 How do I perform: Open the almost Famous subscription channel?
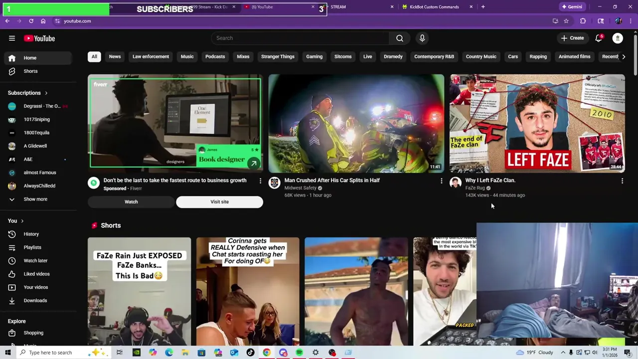pyautogui.click(x=39, y=173)
